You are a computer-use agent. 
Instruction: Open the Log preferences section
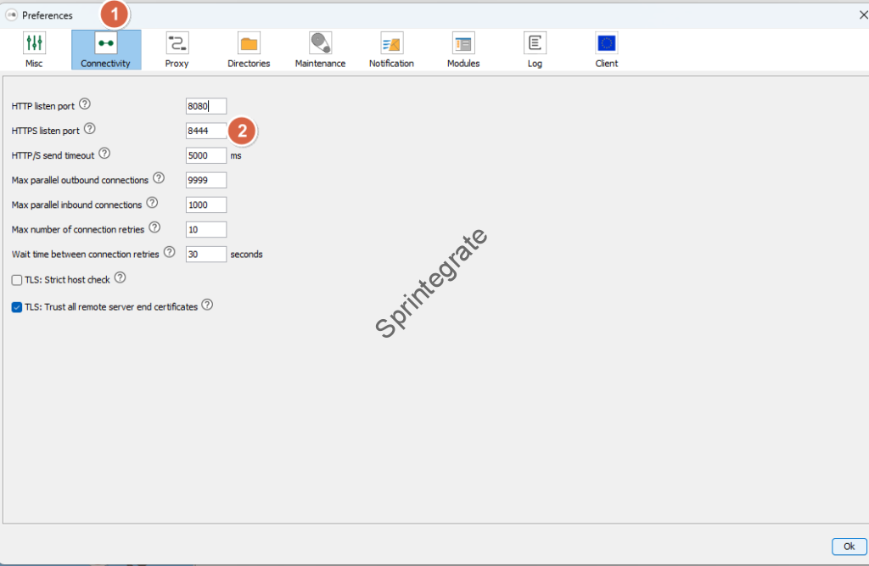coord(535,49)
